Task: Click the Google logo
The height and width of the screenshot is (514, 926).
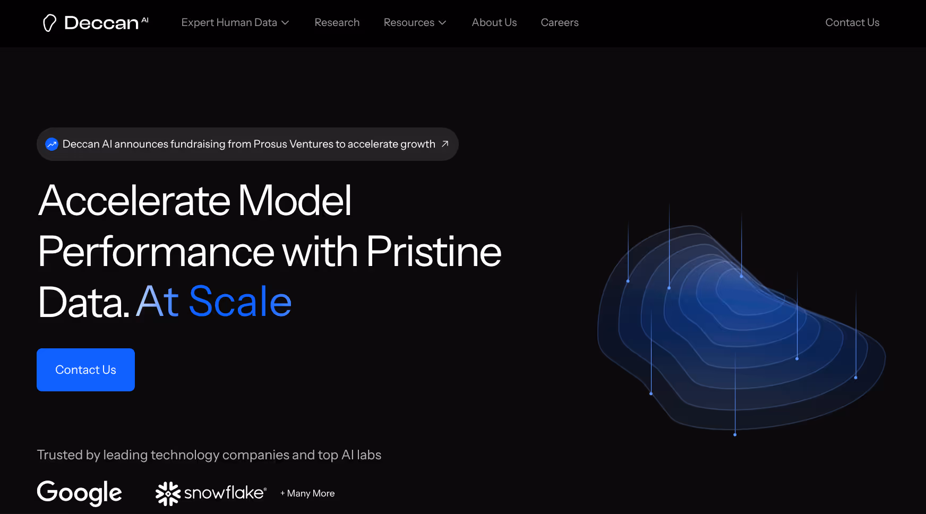Action: point(79,493)
